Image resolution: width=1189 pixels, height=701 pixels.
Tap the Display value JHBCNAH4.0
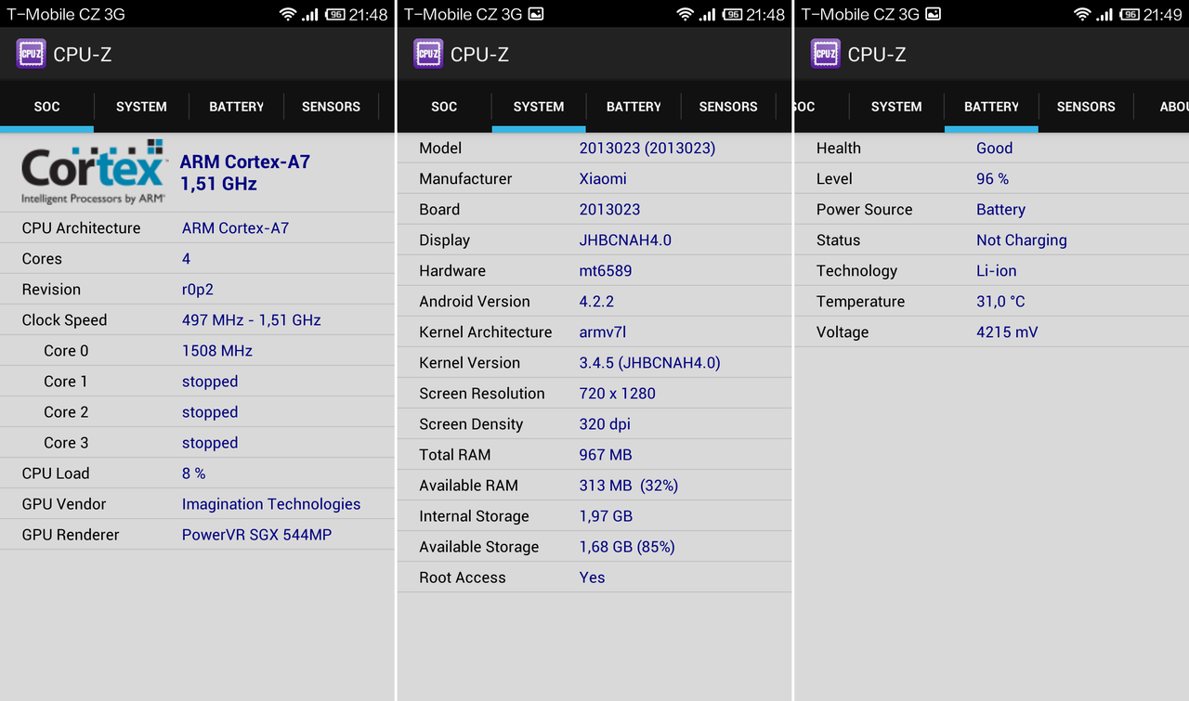pos(625,240)
